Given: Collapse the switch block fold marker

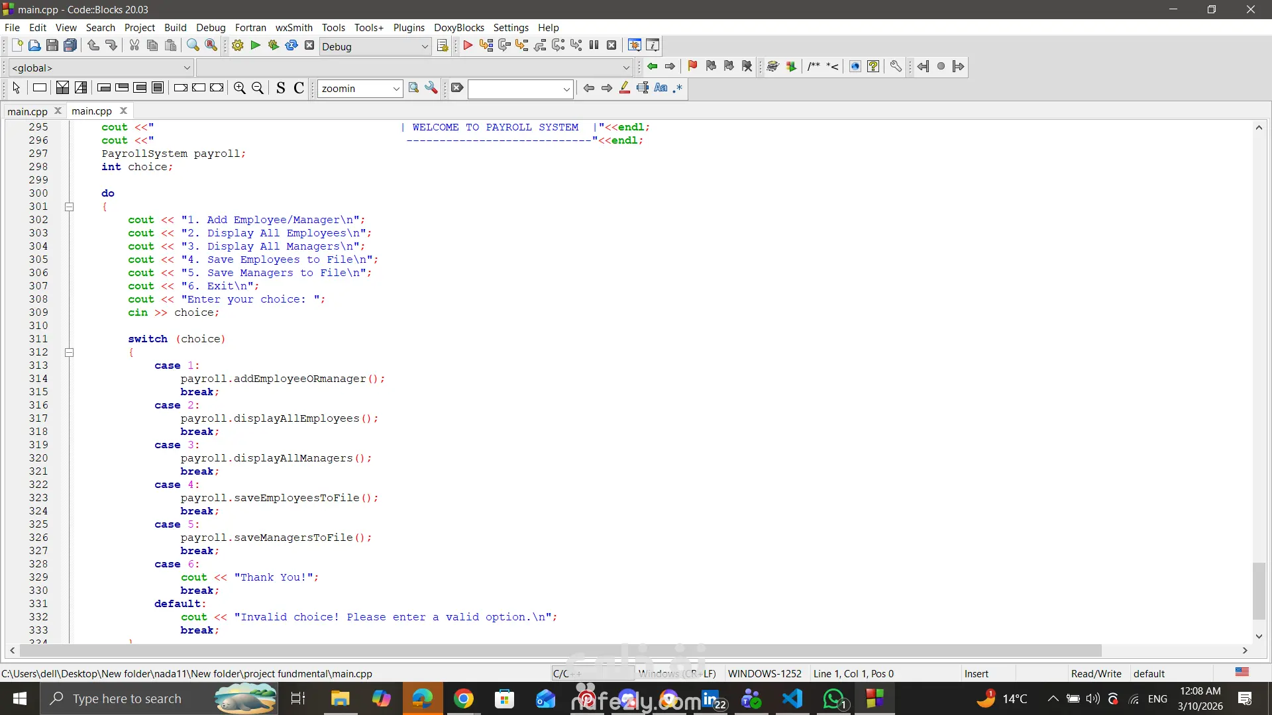Looking at the screenshot, I should [x=69, y=352].
